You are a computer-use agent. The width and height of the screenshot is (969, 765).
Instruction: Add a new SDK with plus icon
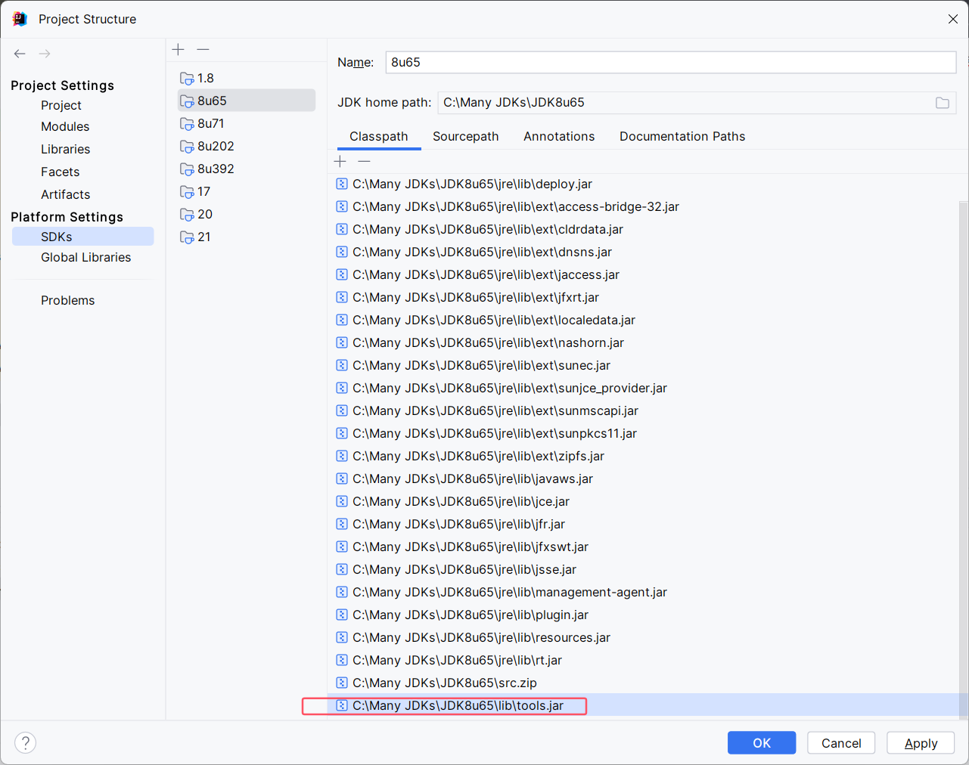coord(179,49)
